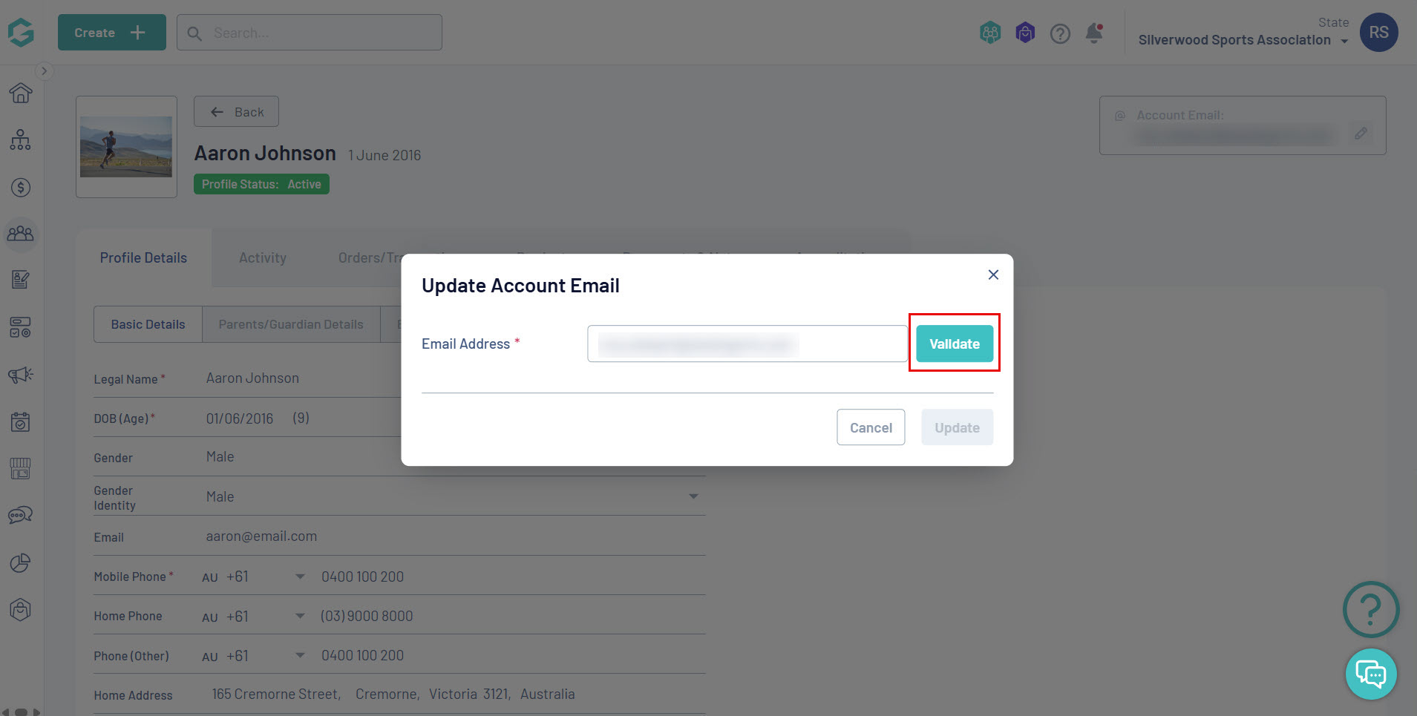Expand the Gender Identity dropdown
Image resolution: width=1417 pixels, height=716 pixels.
pos(693,496)
